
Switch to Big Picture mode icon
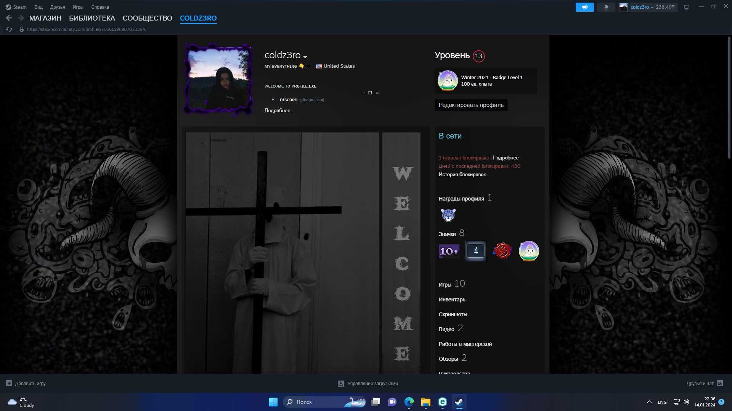pyautogui.click(x=687, y=7)
